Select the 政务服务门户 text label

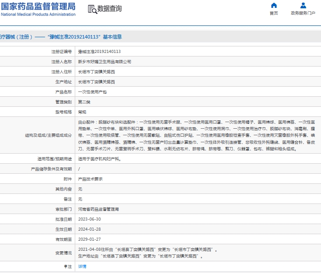[303, 13]
